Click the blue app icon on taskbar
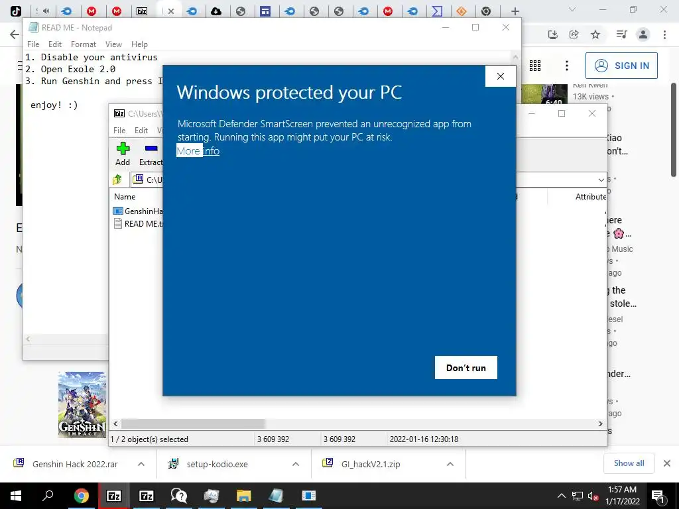This screenshot has height=509, width=679. 309,496
